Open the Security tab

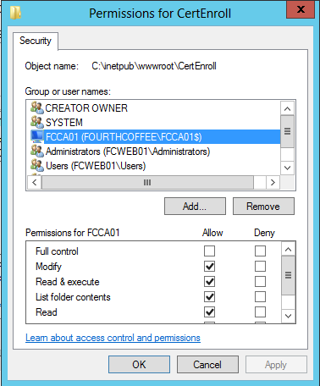point(36,41)
